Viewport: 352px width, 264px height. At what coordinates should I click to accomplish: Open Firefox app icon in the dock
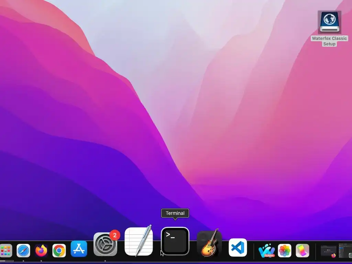pyautogui.click(x=41, y=251)
